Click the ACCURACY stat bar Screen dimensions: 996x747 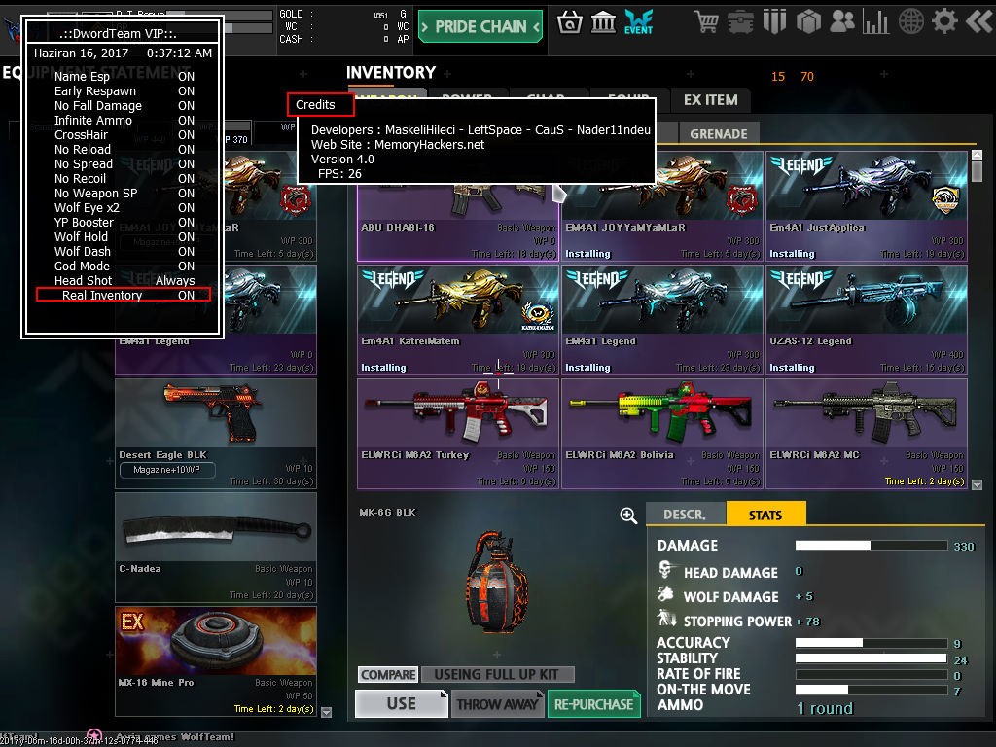point(871,643)
